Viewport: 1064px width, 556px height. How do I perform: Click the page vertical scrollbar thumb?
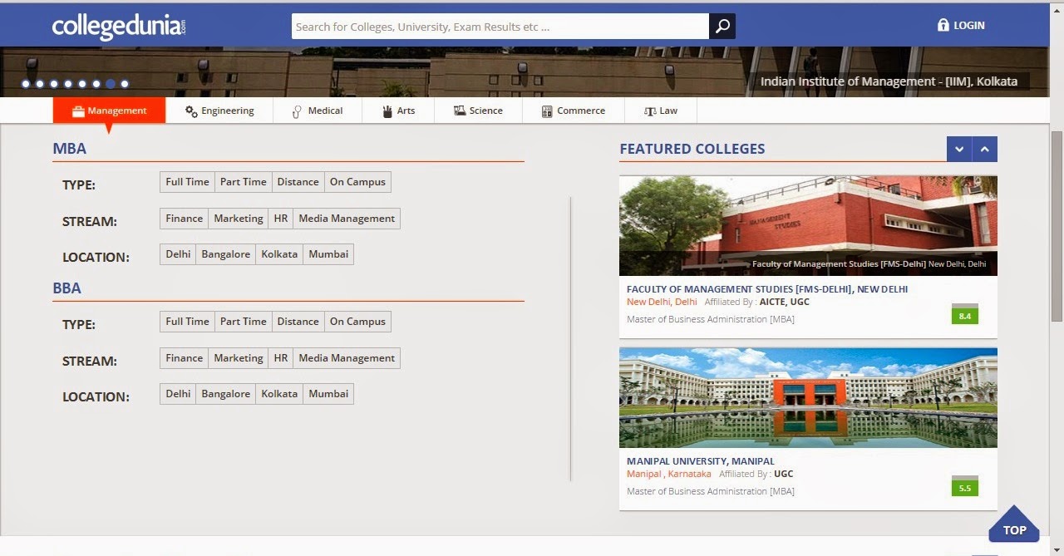[x=1057, y=226]
